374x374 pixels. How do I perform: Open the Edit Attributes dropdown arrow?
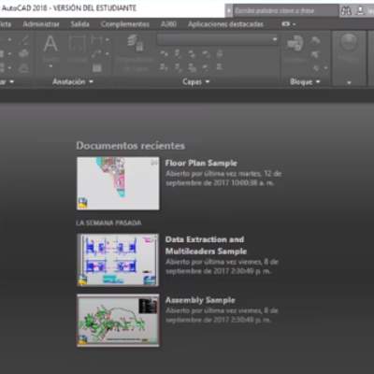[325, 68]
